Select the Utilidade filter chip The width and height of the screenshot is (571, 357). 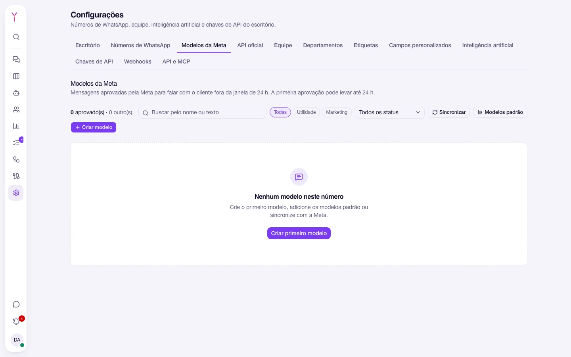pyautogui.click(x=307, y=112)
